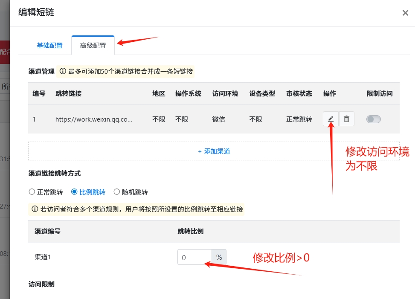This screenshot has width=415, height=299.
Task: Switch to the 基础配置 tab
Action: pyautogui.click(x=49, y=46)
